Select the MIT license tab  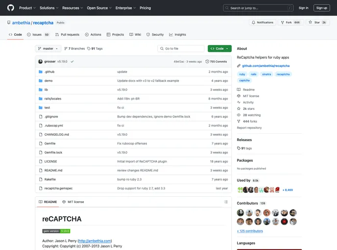click(72, 202)
